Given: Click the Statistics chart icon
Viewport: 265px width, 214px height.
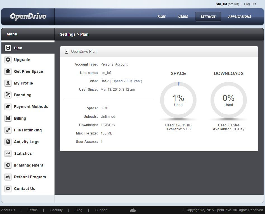Looking at the screenshot, I should point(8,153).
